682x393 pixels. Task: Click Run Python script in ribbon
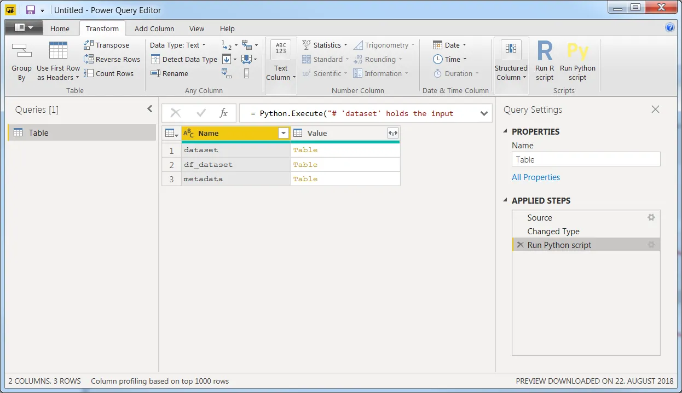(577, 61)
